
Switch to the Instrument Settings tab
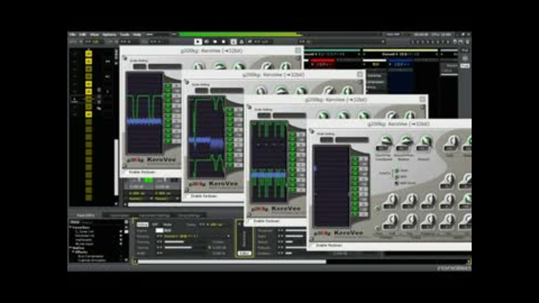coord(154,215)
